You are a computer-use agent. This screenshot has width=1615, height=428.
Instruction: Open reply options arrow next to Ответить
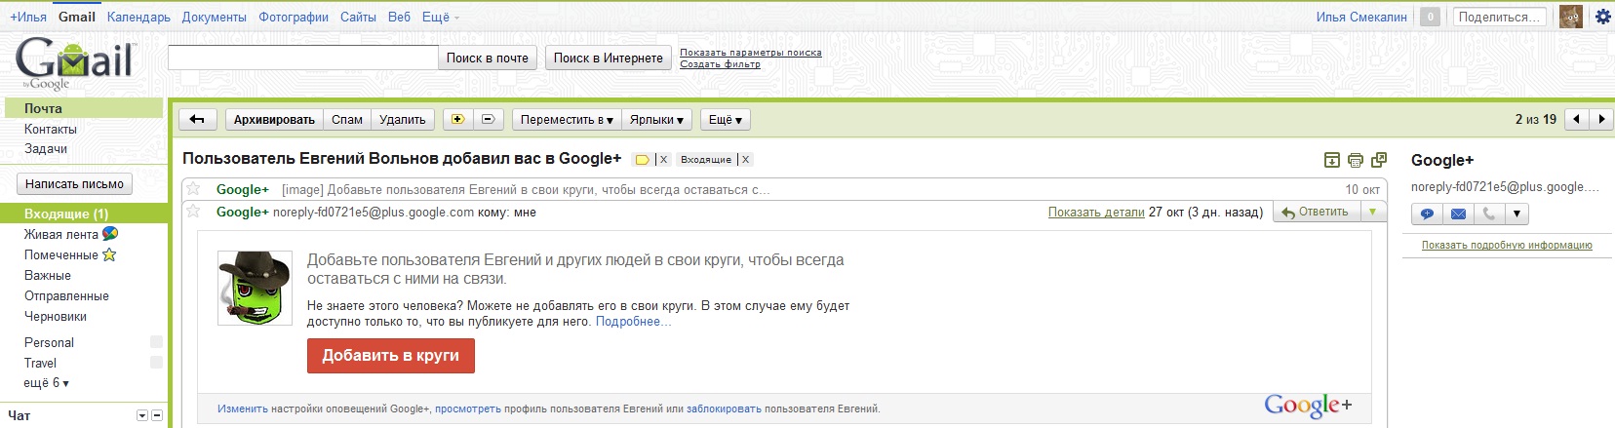(x=1372, y=212)
